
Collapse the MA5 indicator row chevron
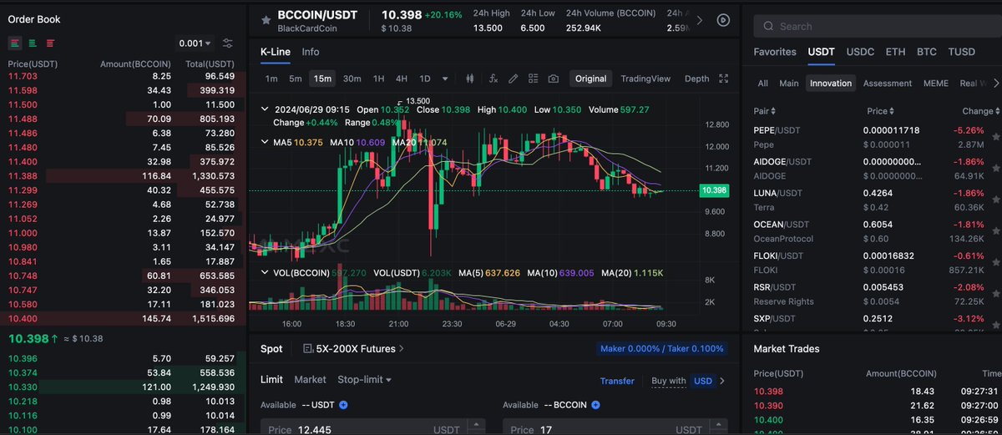(265, 143)
